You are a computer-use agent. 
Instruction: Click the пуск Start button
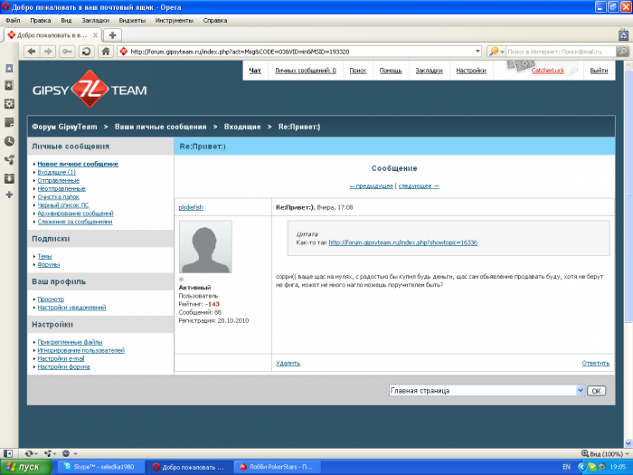click(25, 467)
